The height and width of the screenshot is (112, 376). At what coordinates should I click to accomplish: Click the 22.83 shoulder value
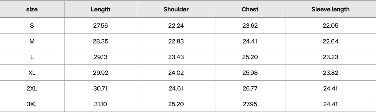(176, 41)
